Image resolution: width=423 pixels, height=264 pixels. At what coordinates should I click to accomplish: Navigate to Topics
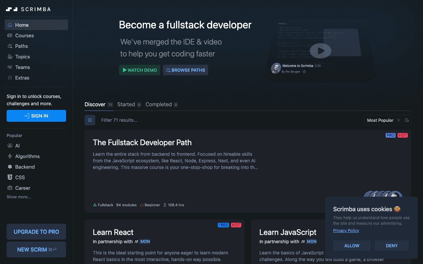(36, 56)
